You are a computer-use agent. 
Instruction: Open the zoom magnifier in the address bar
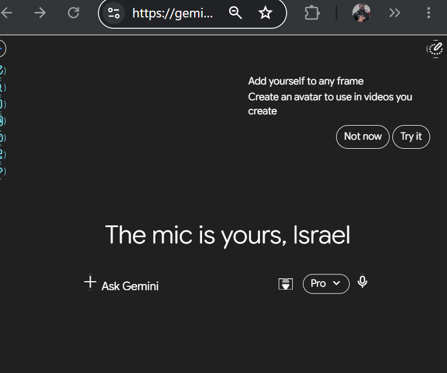click(x=235, y=13)
